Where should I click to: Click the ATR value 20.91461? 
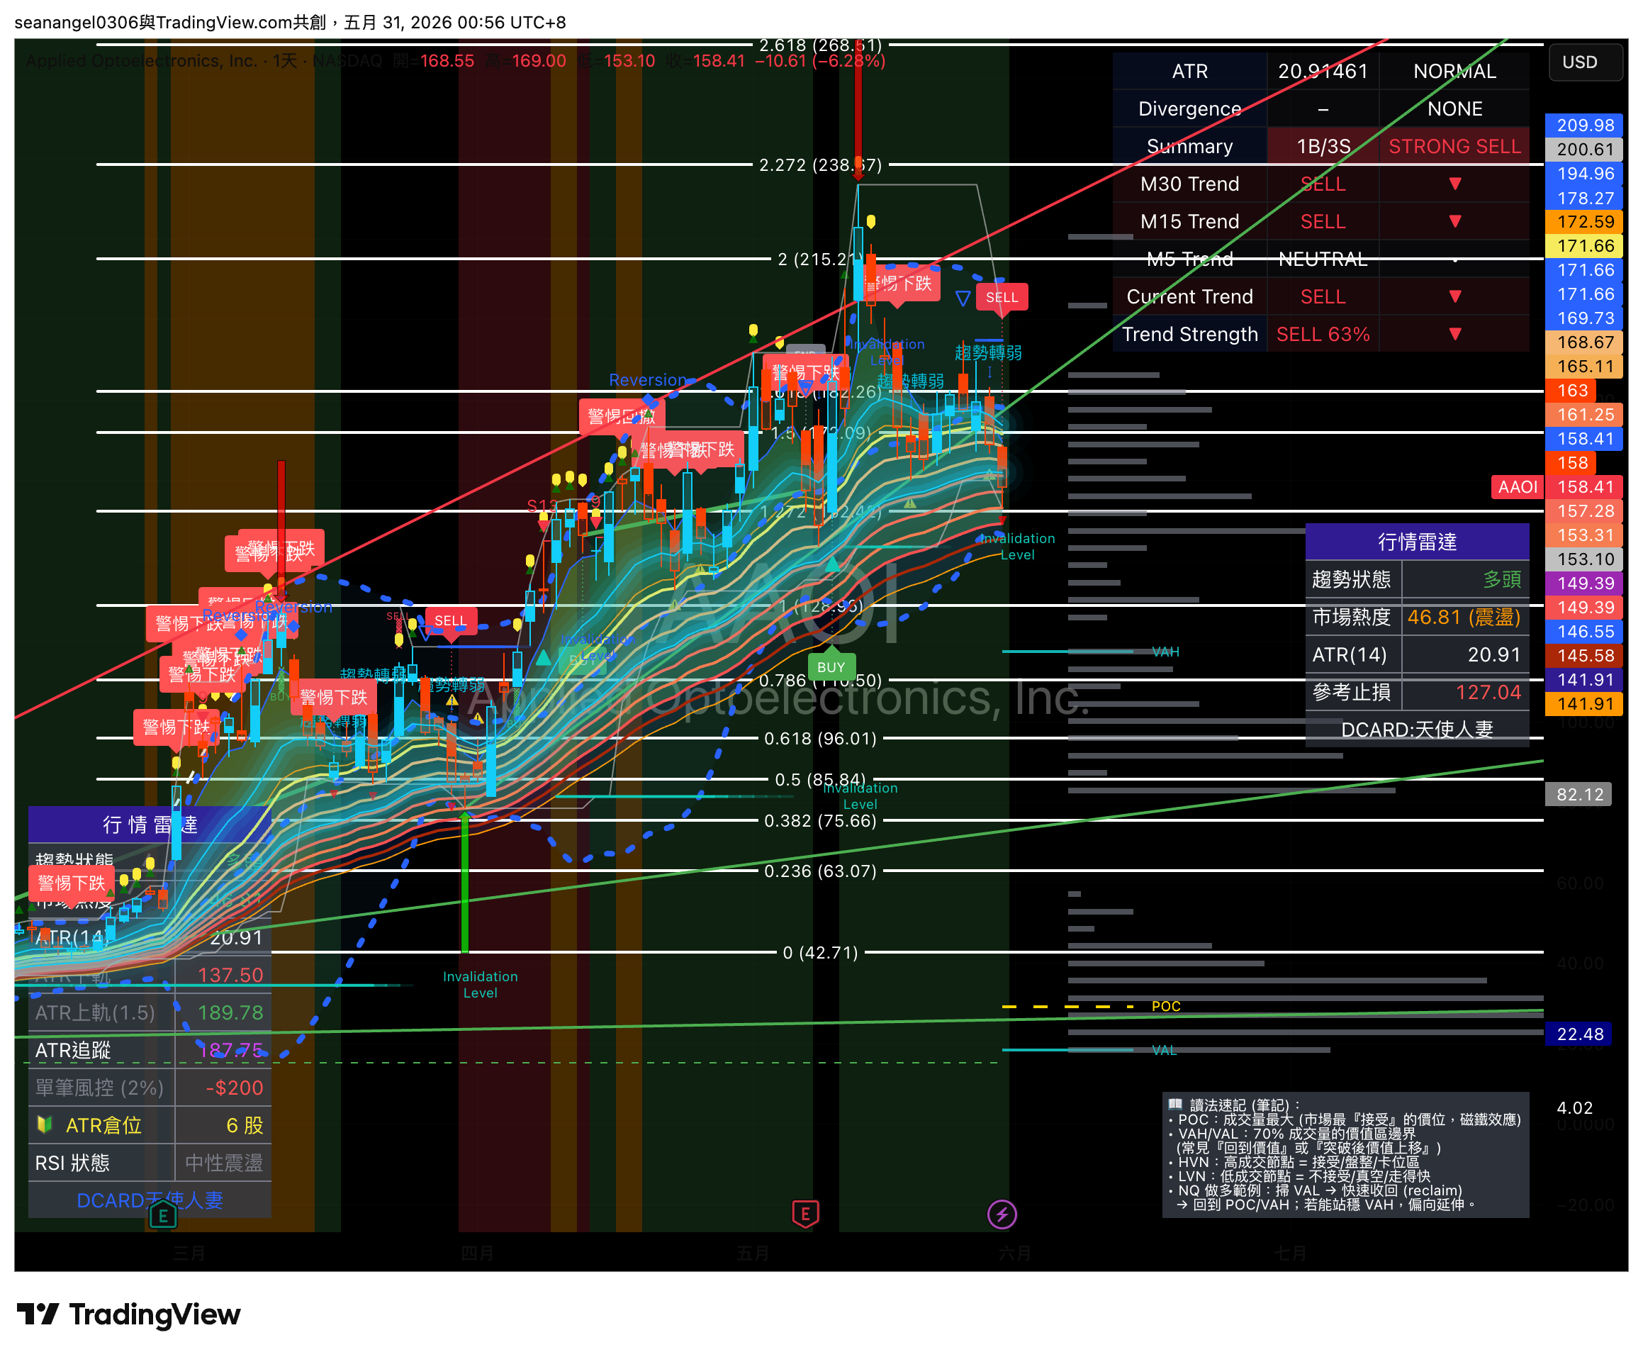pyautogui.click(x=1322, y=71)
